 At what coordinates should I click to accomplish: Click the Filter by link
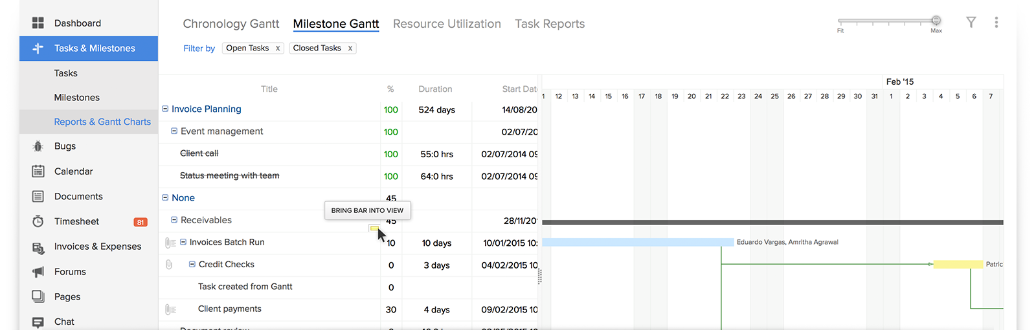coord(199,49)
